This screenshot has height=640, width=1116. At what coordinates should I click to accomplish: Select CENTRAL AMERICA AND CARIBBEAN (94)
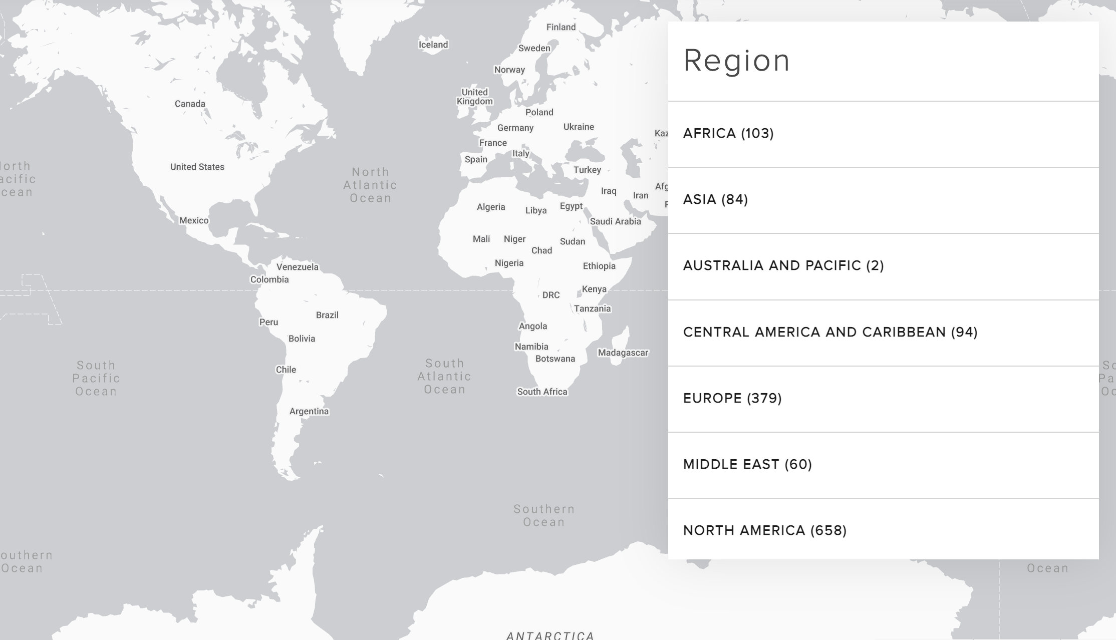tap(829, 332)
